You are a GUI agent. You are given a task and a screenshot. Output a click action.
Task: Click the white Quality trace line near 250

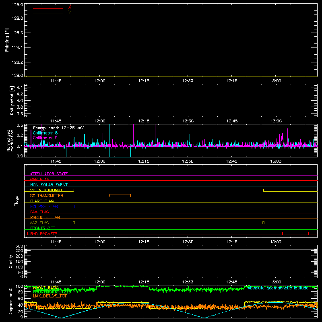pos(171,250)
